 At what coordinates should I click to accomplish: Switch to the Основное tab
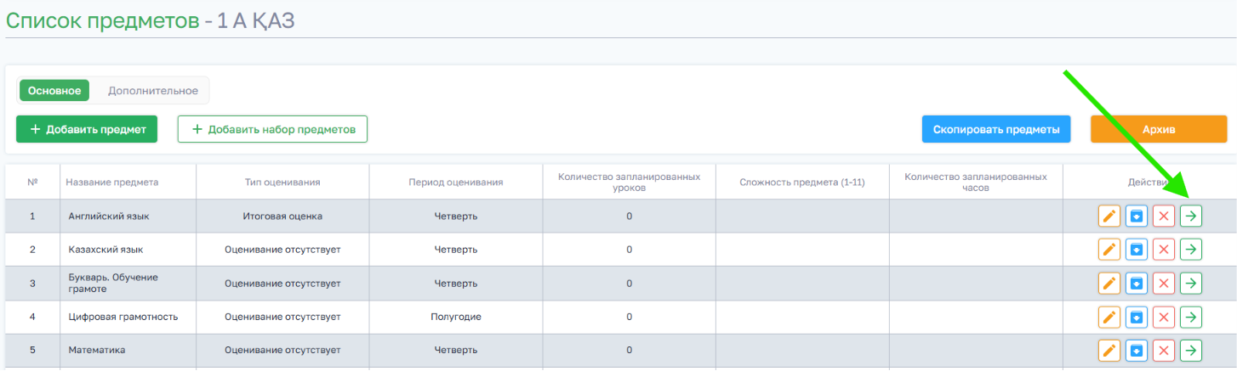pyautogui.click(x=54, y=91)
